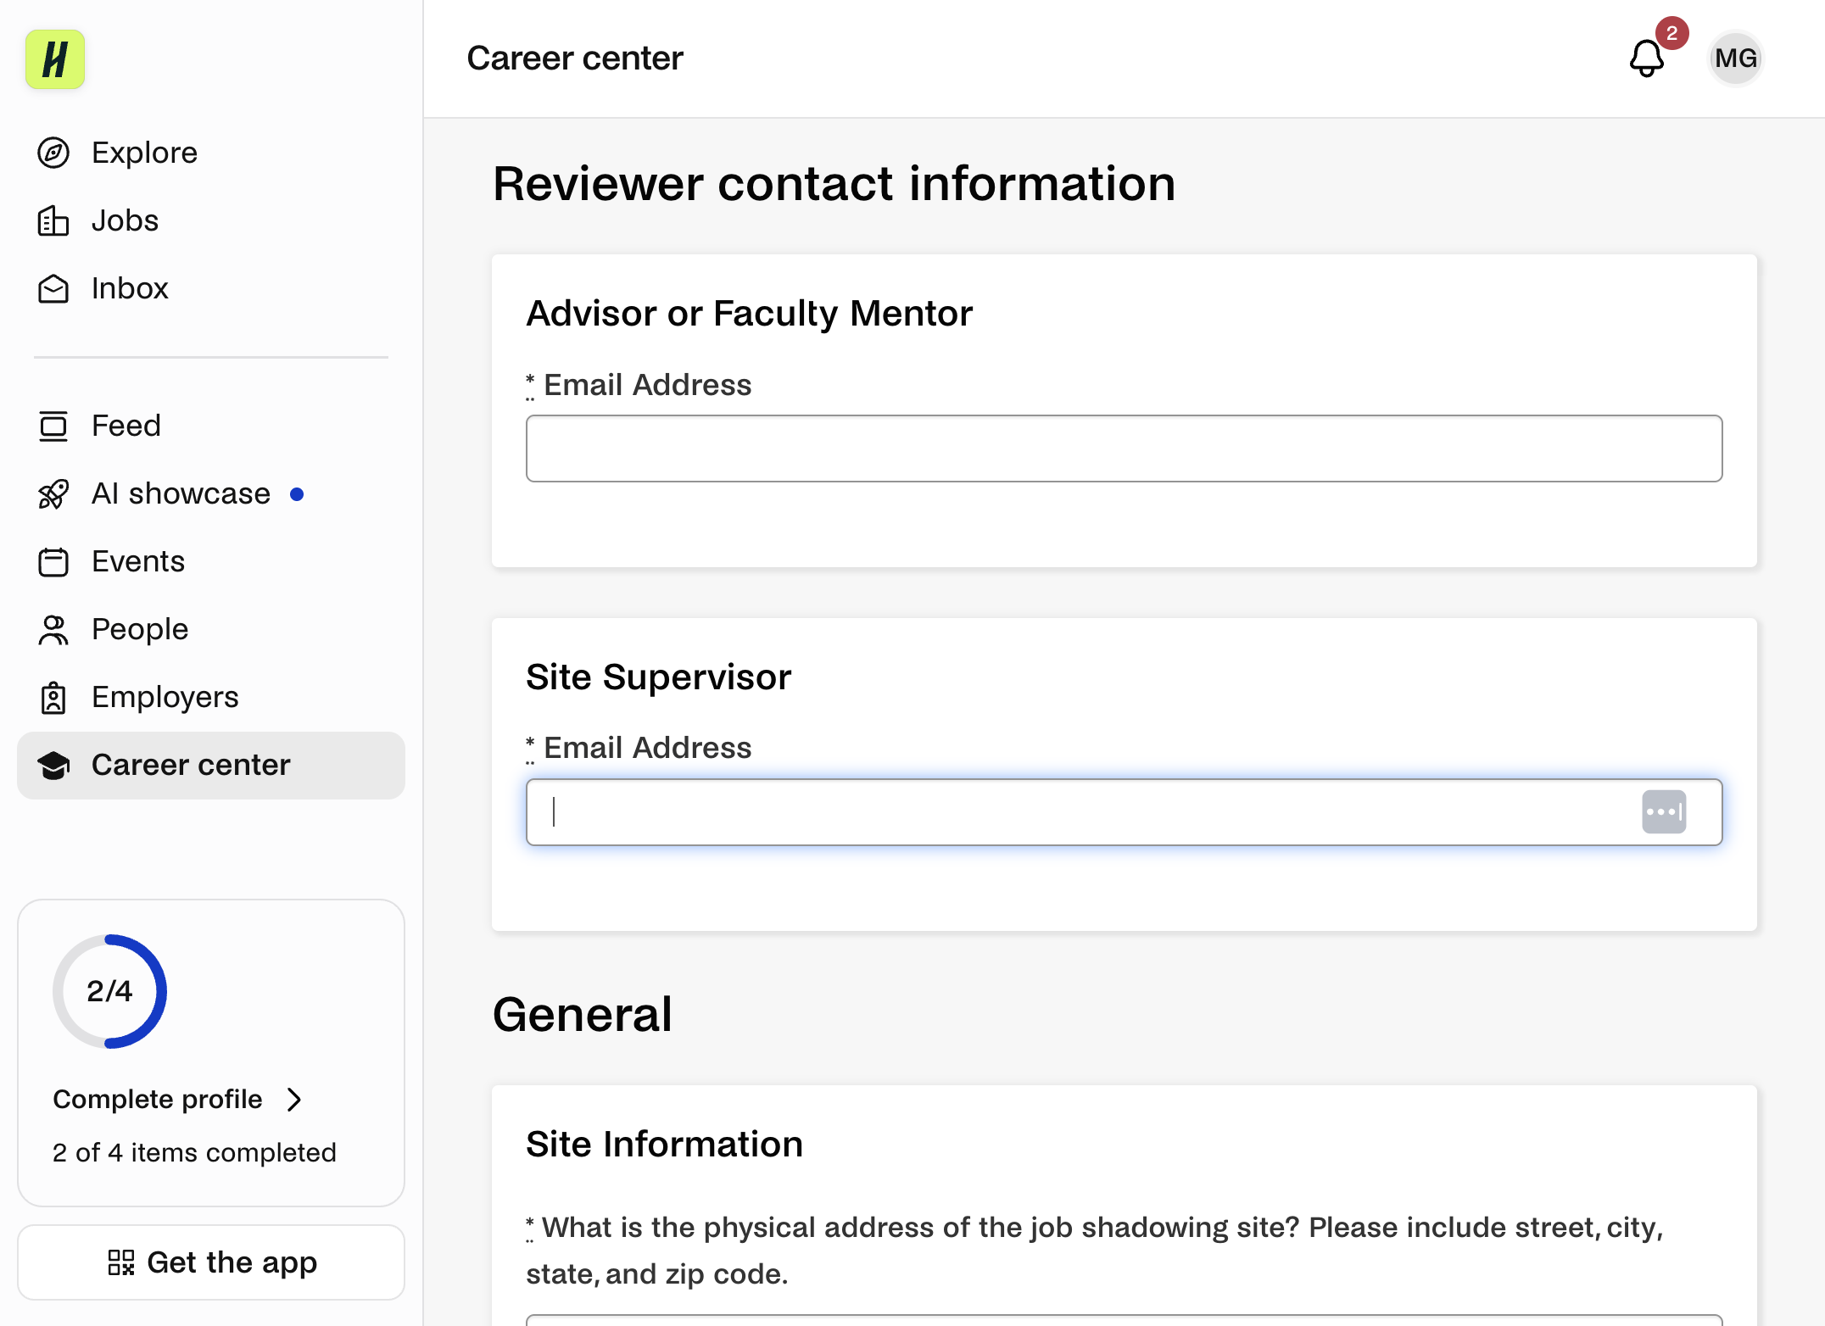The height and width of the screenshot is (1326, 1825).
Task: Click the Feed icon
Action: (x=53, y=426)
